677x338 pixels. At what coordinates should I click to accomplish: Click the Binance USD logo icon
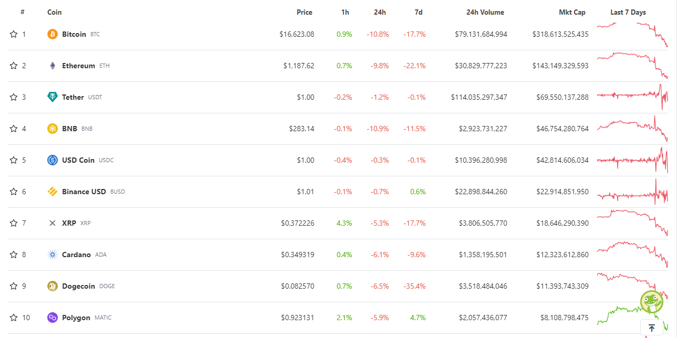click(x=53, y=192)
